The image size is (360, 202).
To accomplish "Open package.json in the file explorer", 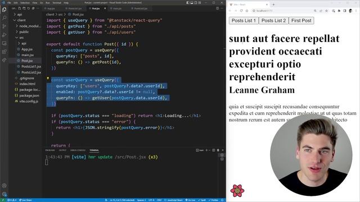I will (29, 95).
